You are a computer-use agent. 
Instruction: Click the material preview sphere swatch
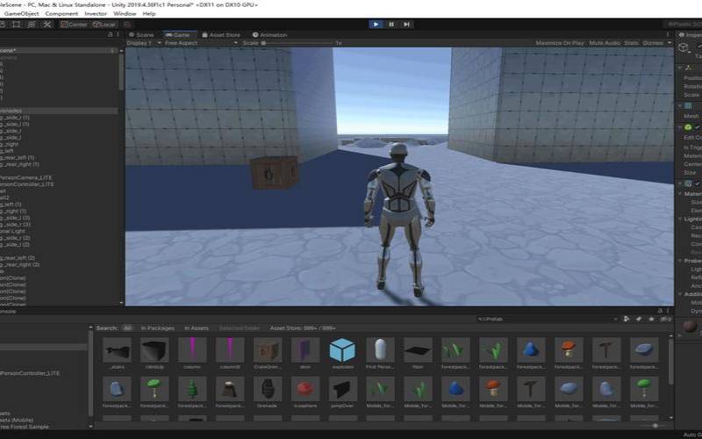690,326
